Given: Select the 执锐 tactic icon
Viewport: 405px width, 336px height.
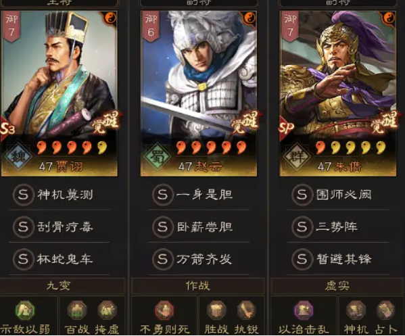Looking at the screenshot, I should (246, 310).
